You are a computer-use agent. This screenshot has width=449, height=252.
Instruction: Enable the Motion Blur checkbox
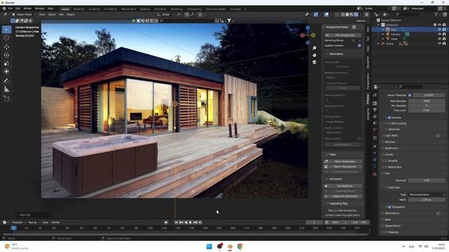tap(386, 167)
